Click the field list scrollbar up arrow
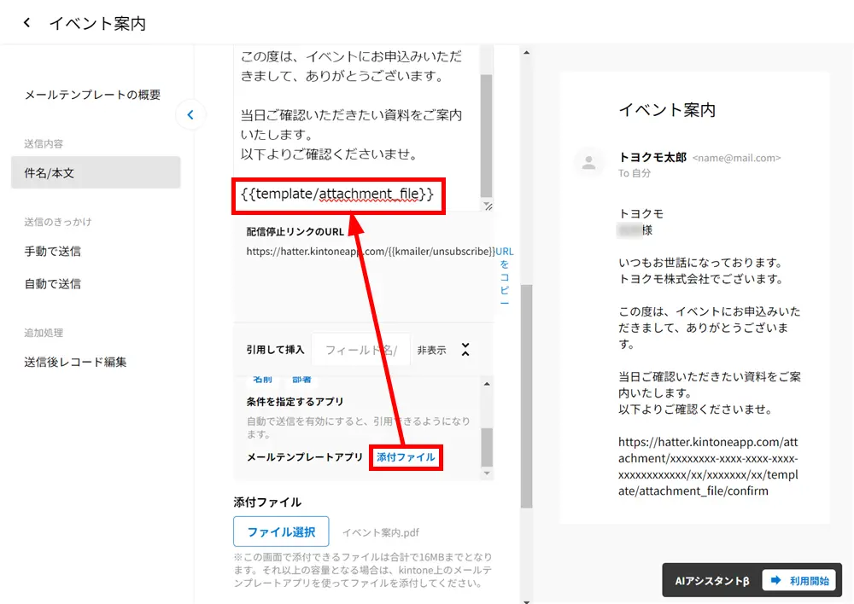This screenshot has height=604, width=854. pos(487,384)
